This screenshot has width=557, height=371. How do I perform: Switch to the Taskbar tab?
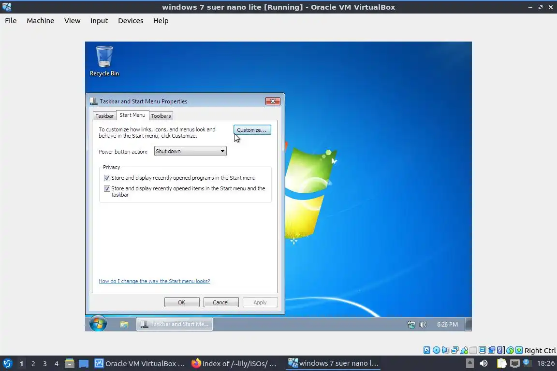[104, 116]
